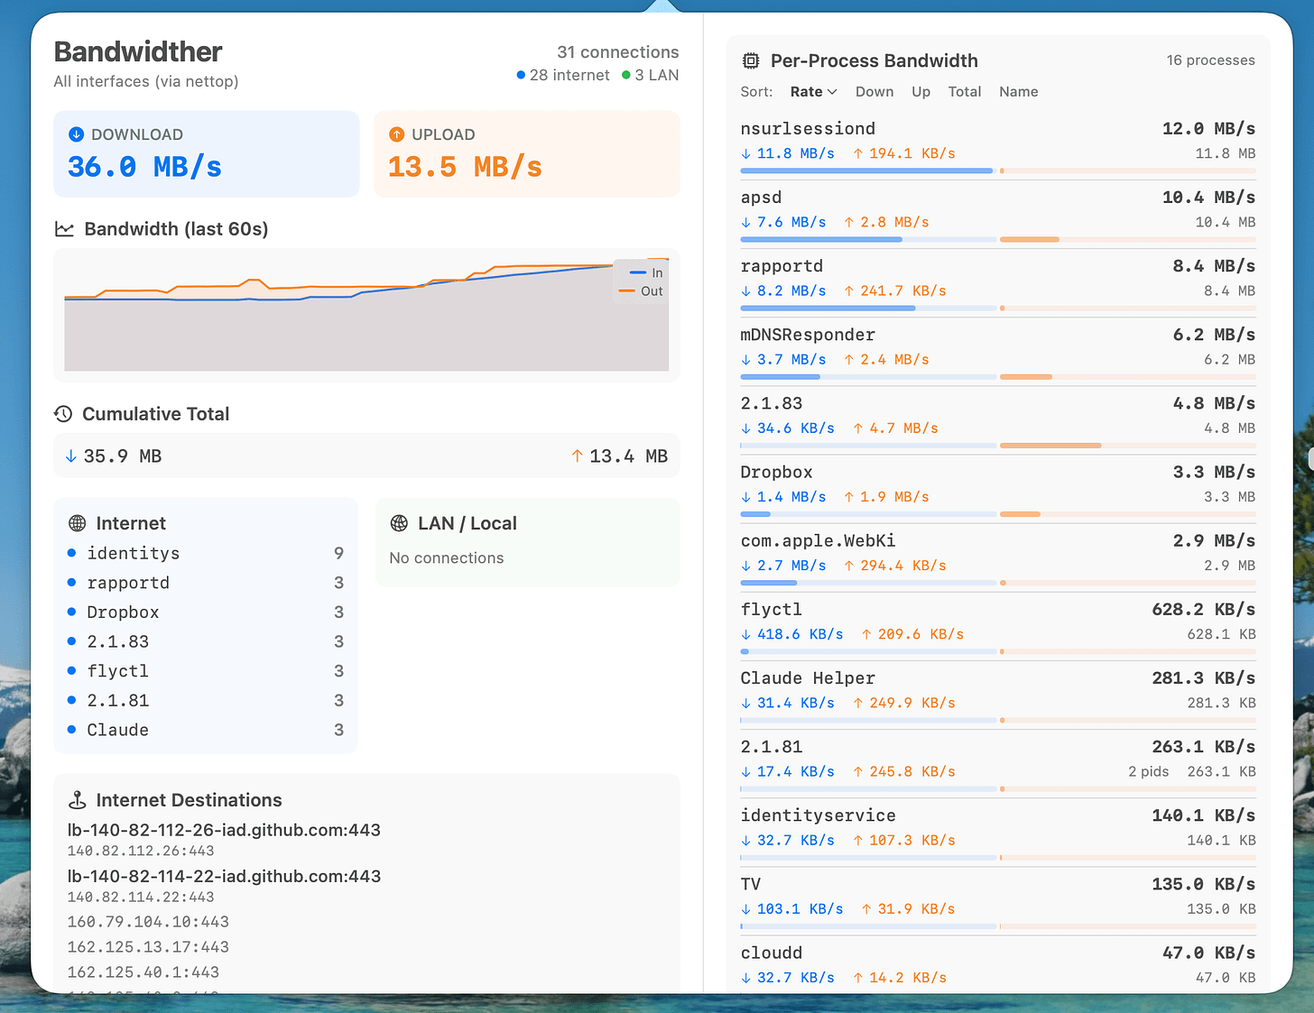The width and height of the screenshot is (1314, 1013).
Task: Toggle the green dot next to 3 LAN
Action: point(625,75)
